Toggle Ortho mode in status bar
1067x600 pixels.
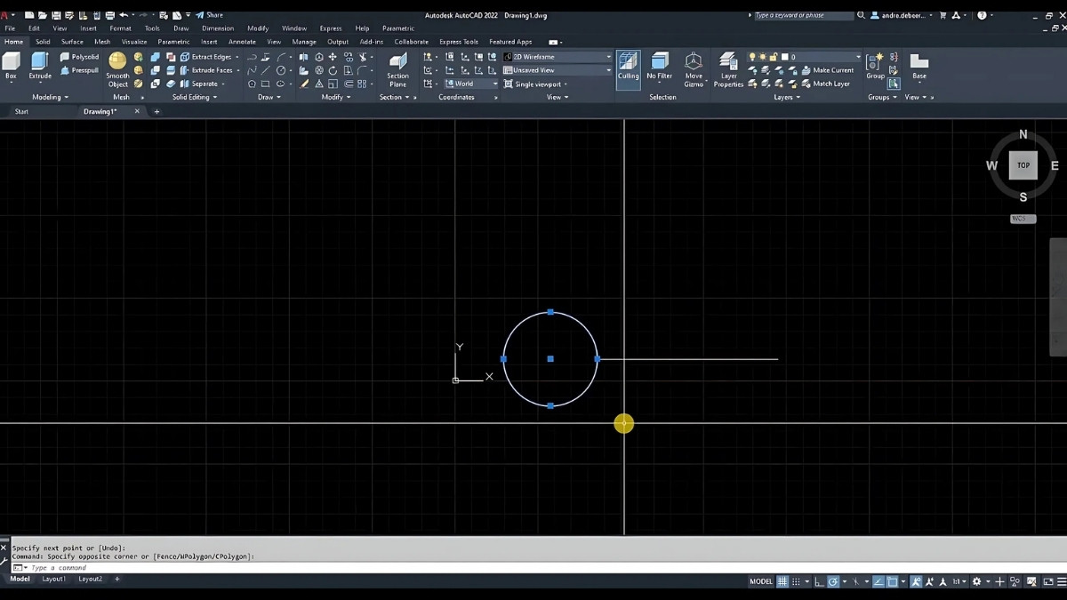point(819,581)
